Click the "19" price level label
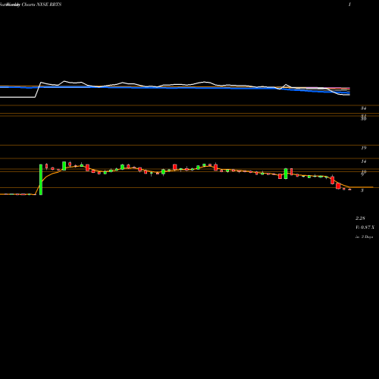The height and width of the screenshot is (379, 379). click(363, 148)
